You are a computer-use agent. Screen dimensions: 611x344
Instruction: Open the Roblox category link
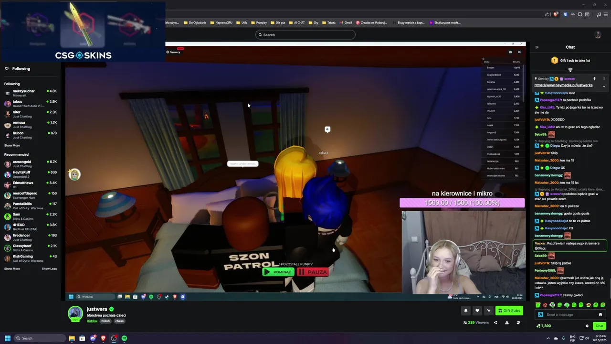(x=92, y=321)
